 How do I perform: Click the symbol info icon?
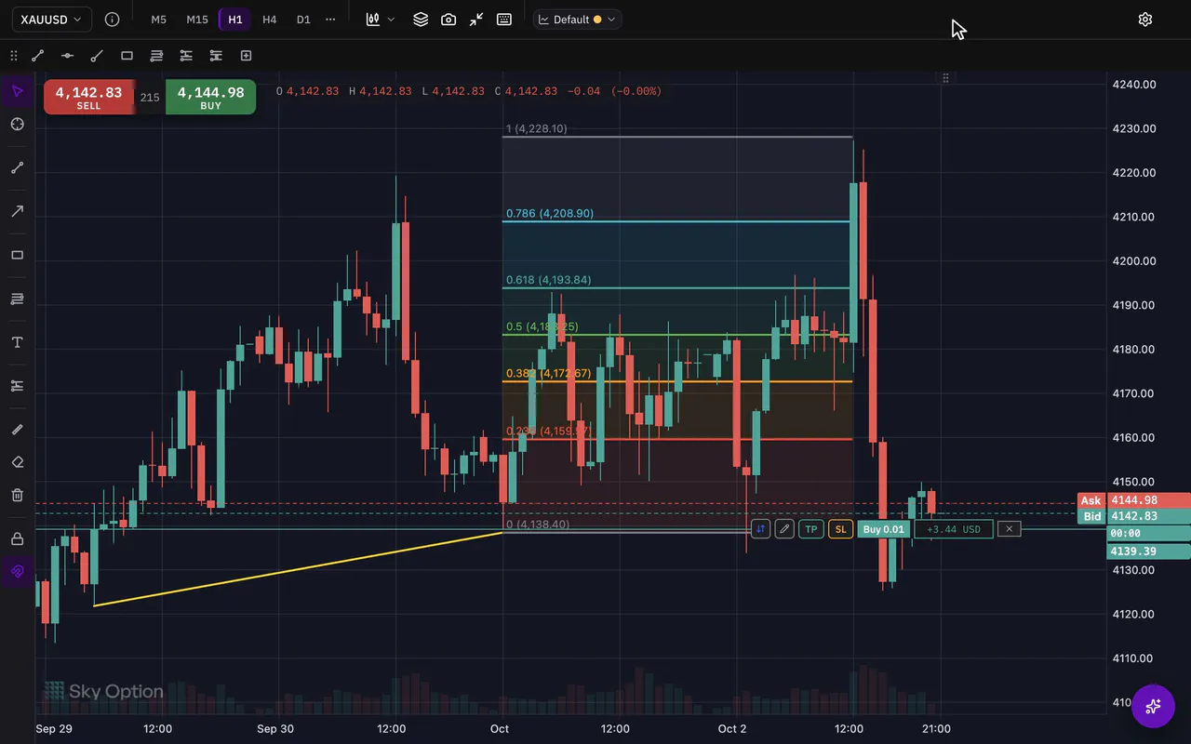click(x=112, y=19)
